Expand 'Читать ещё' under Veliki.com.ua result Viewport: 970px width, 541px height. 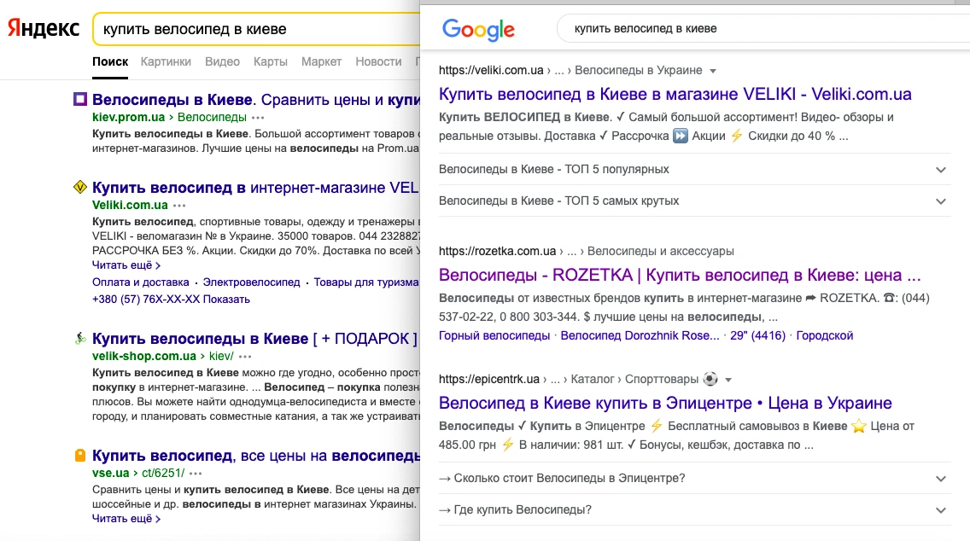coord(126,265)
